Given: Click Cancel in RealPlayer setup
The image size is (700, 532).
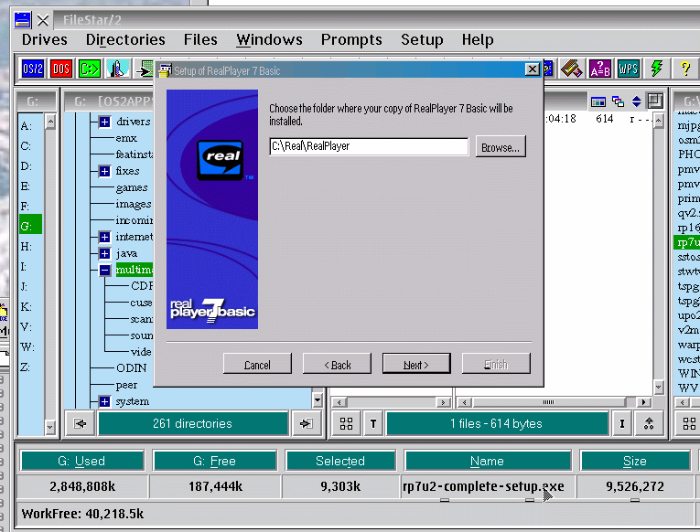Looking at the screenshot, I should [257, 364].
